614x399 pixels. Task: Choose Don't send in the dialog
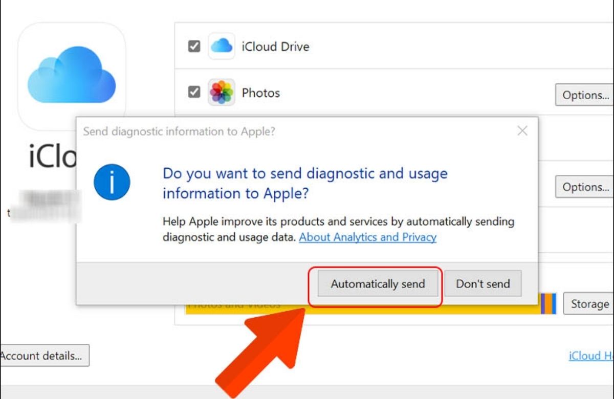coord(483,284)
